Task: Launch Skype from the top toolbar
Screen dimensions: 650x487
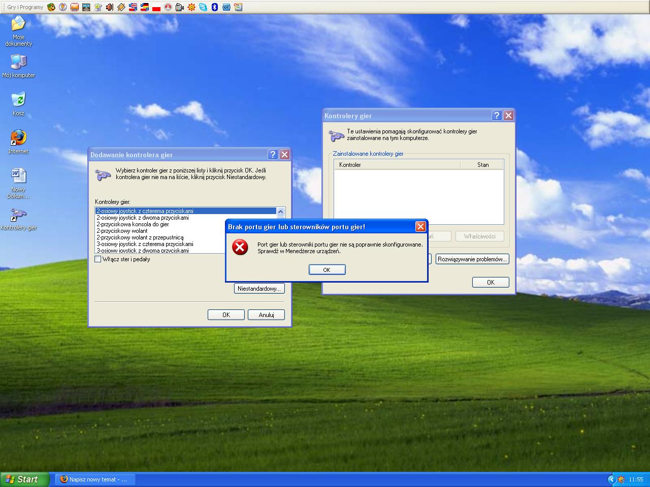Action: point(203,7)
